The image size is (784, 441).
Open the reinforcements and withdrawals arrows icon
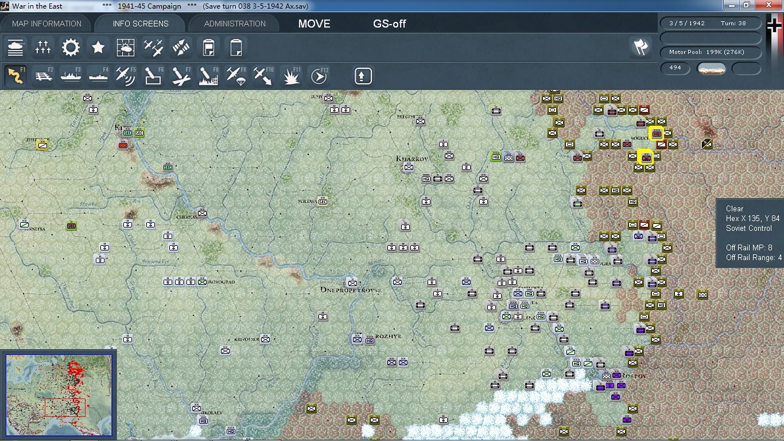coord(181,48)
